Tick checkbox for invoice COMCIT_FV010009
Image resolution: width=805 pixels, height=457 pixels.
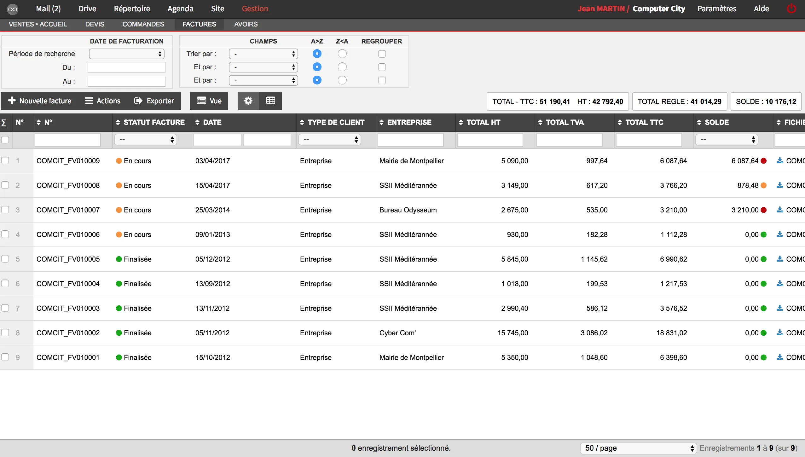(x=5, y=161)
